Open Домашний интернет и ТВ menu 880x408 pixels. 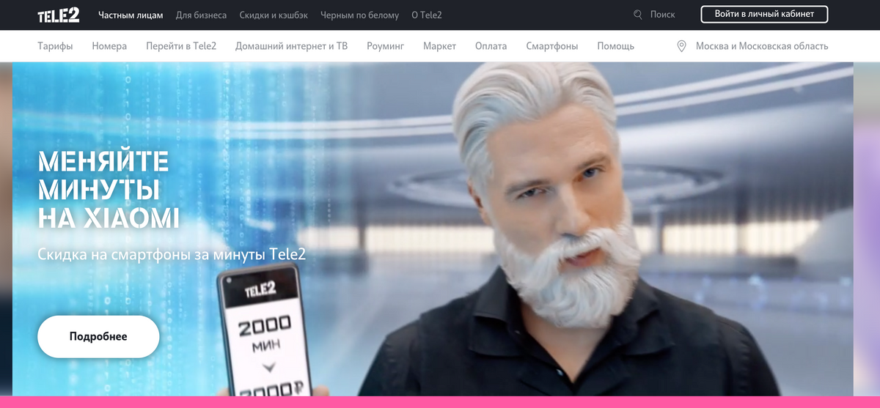click(291, 46)
